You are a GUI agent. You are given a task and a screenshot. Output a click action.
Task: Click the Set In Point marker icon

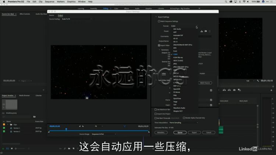80,126
